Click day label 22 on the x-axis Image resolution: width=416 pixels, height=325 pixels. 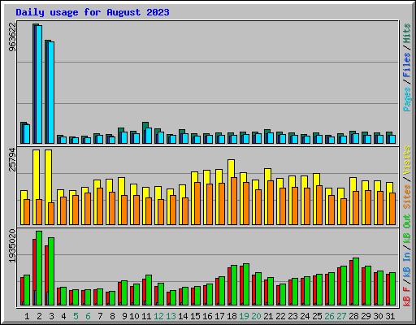280,316
